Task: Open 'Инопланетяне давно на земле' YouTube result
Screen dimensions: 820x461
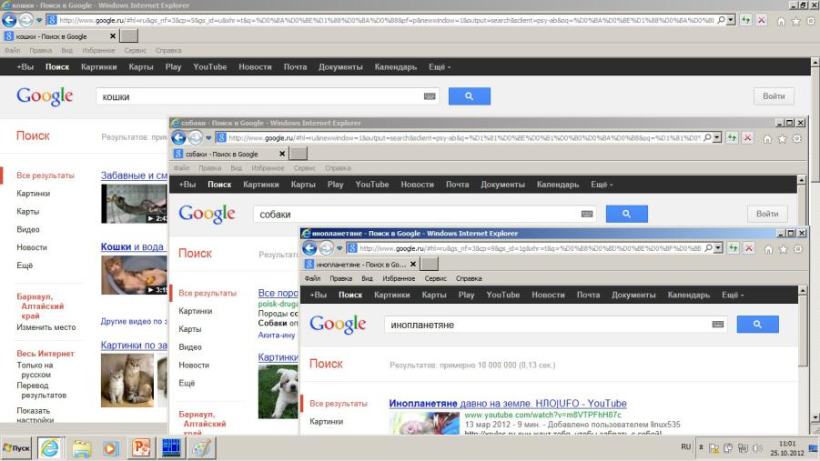Action: [508, 404]
